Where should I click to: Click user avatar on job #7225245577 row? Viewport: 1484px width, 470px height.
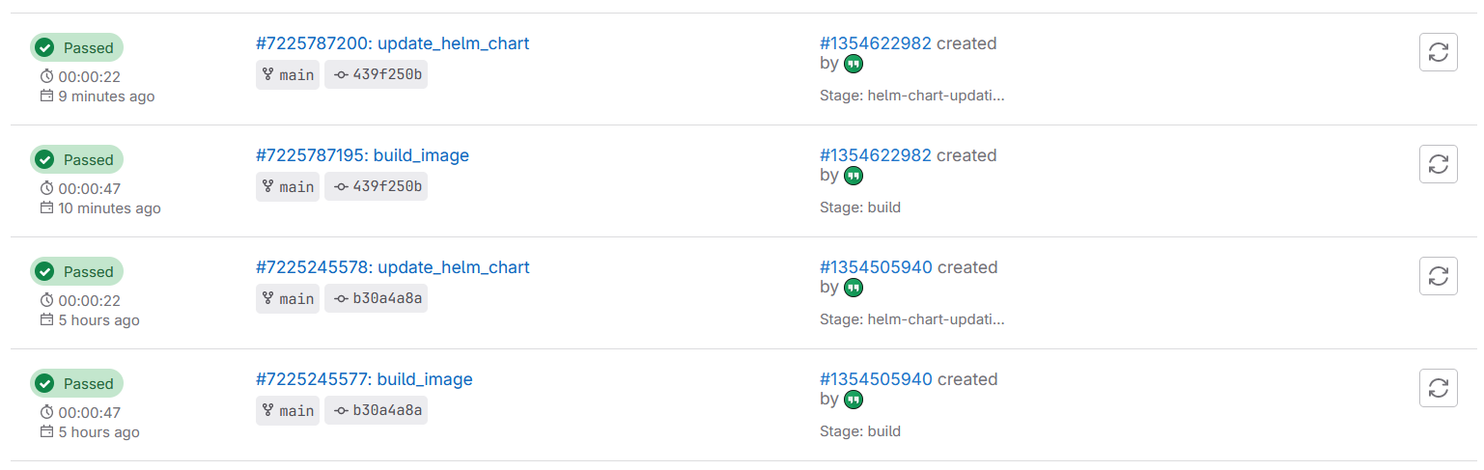854,400
